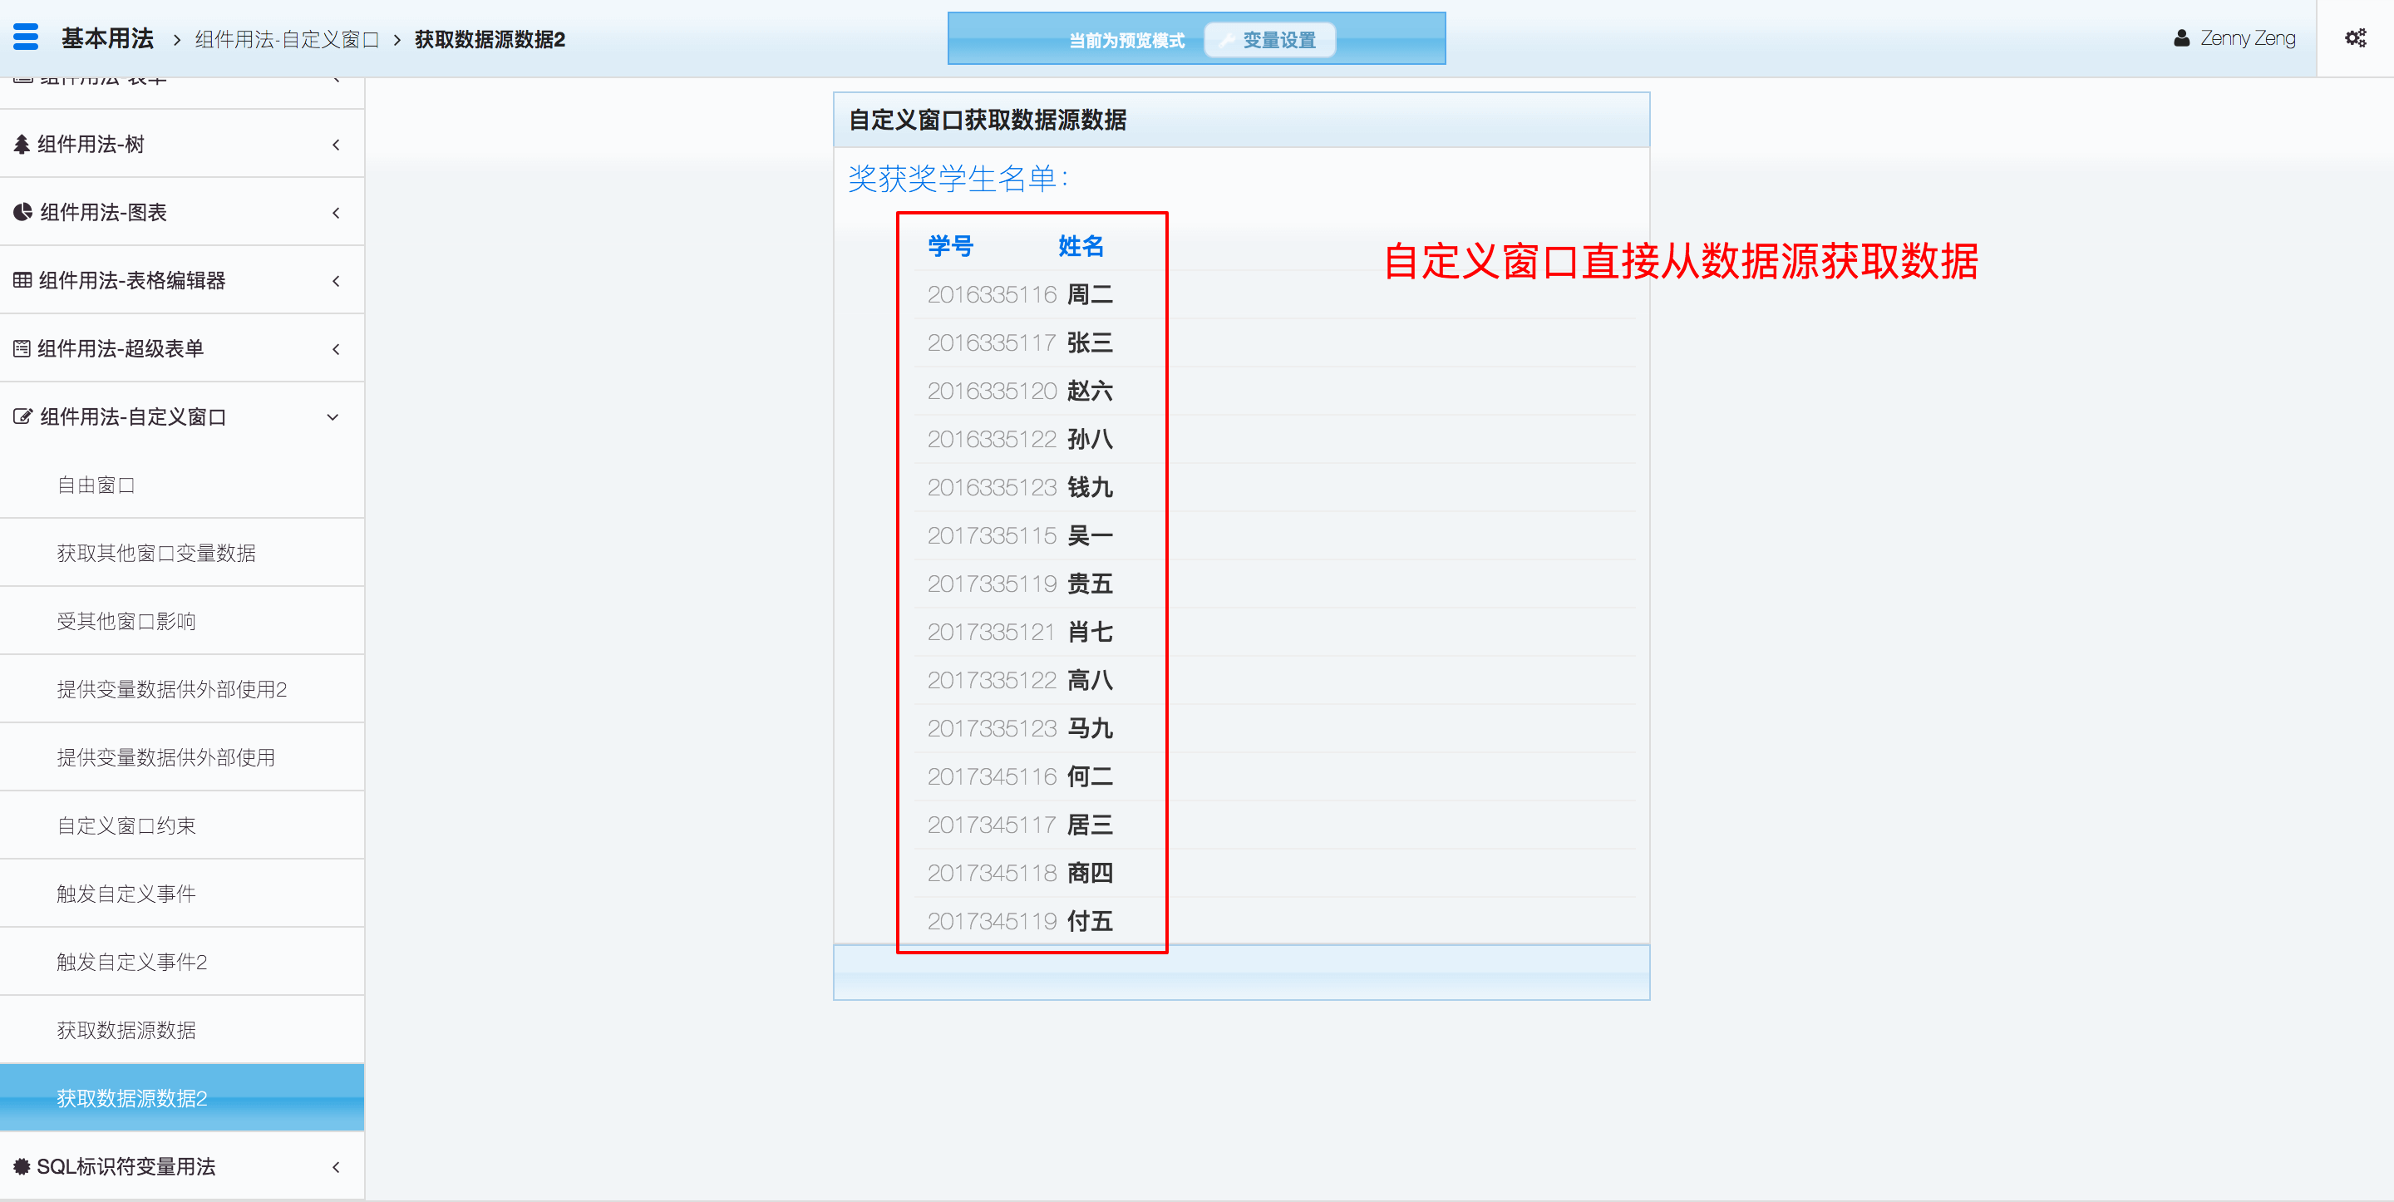Click the pie chart icon beside 组件用法-图表
The height and width of the screenshot is (1202, 2394).
(x=22, y=212)
